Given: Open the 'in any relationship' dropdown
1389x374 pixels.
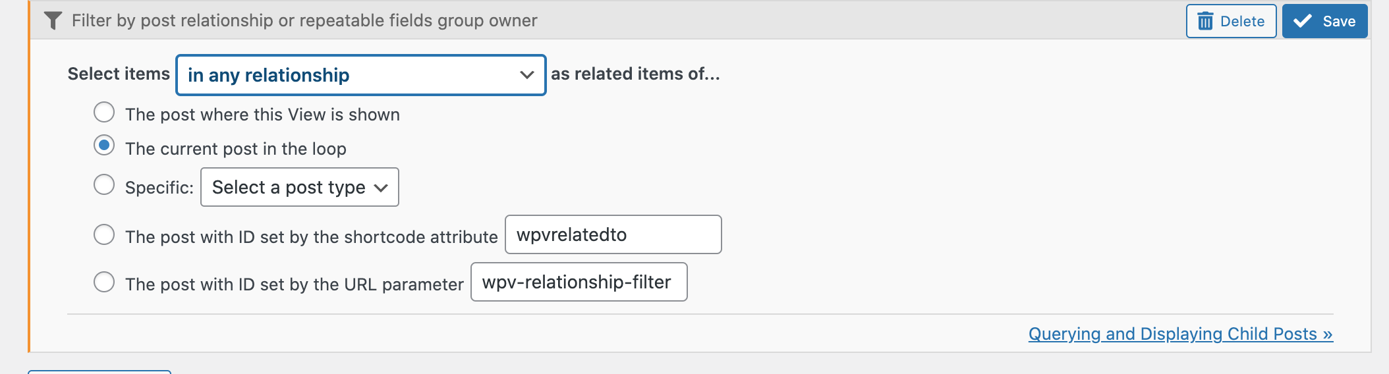Looking at the screenshot, I should coord(361,75).
